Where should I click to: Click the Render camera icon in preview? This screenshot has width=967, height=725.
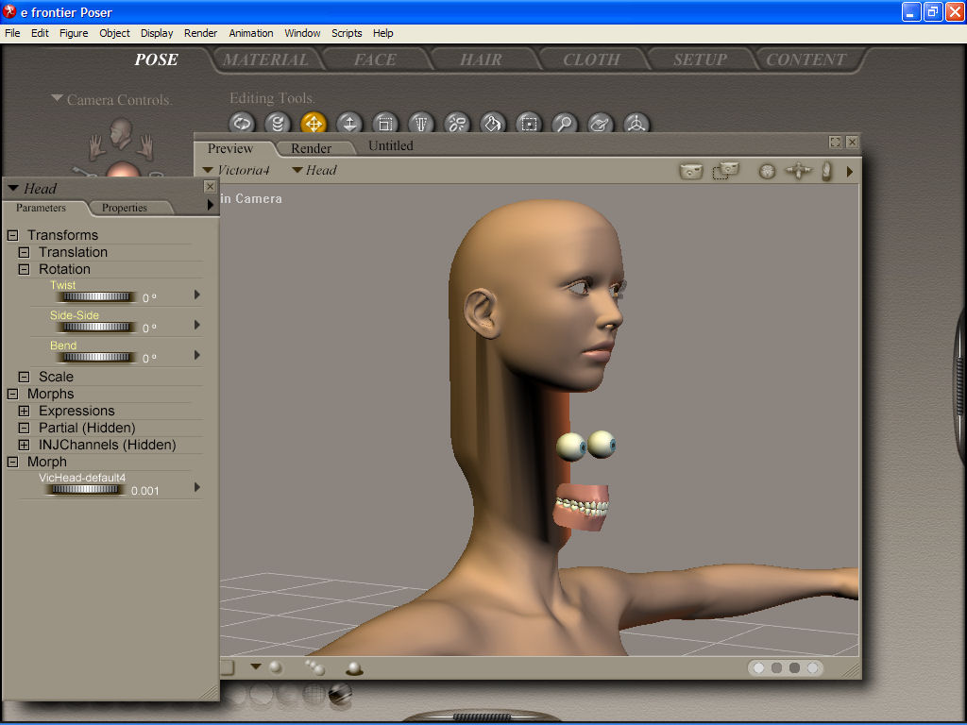(691, 171)
